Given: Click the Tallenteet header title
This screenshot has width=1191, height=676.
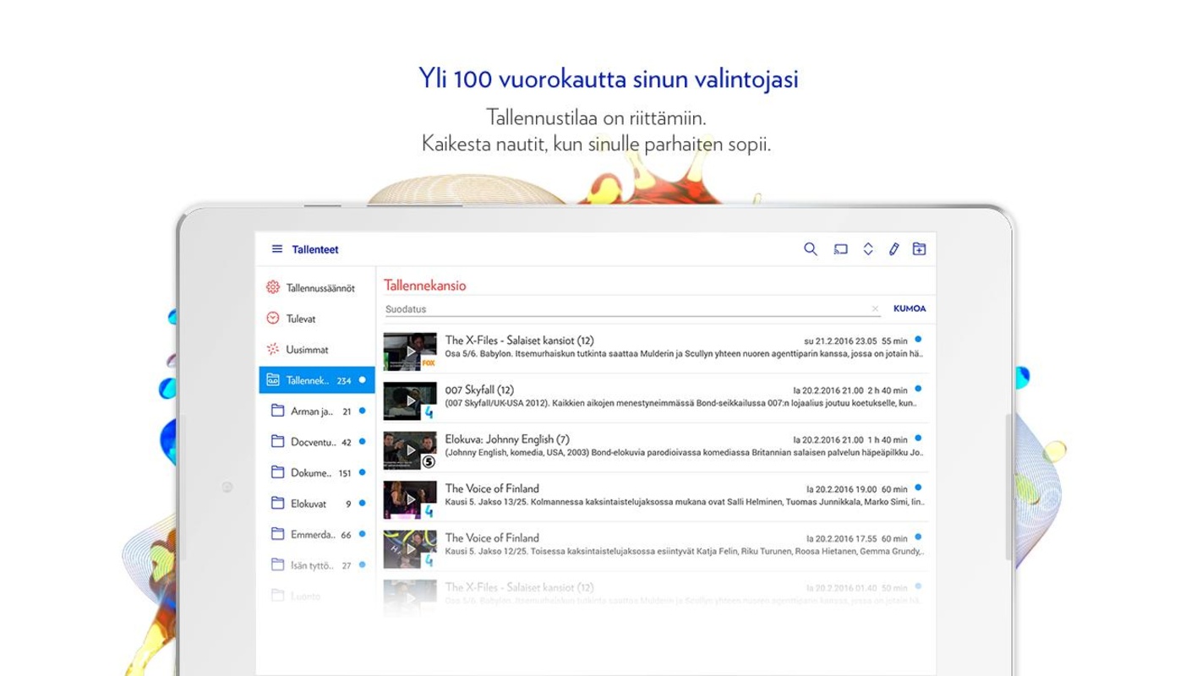Looking at the screenshot, I should pos(315,249).
